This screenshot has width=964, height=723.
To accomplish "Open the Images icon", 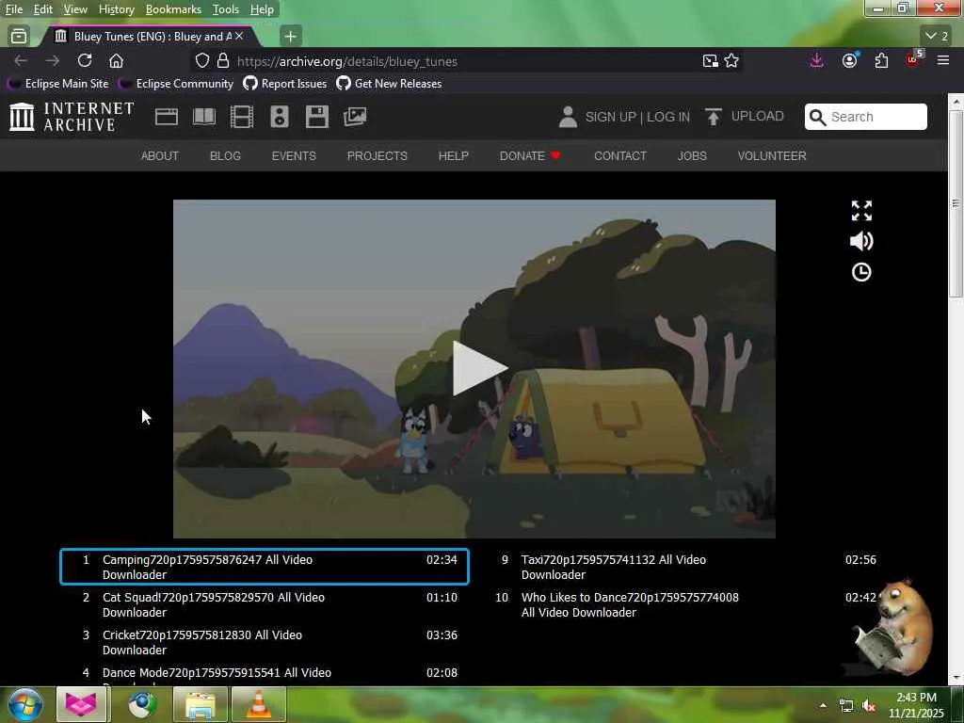I will pyautogui.click(x=355, y=117).
